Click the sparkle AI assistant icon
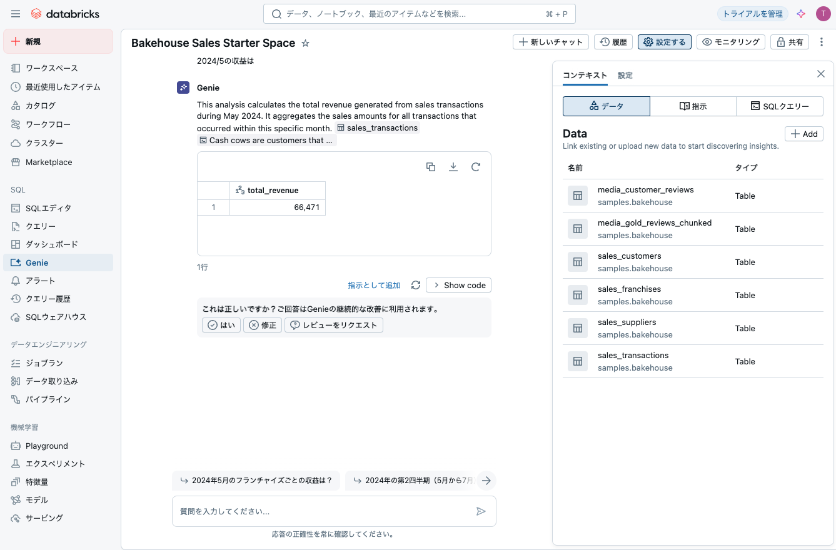This screenshot has height=550, width=836. tap(801, 13)
